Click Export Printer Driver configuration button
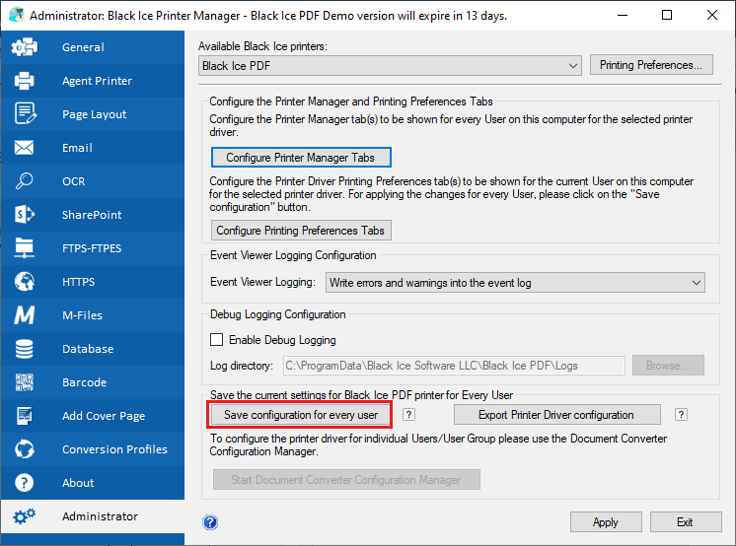736x546 pixels. [x=555, y=415]
